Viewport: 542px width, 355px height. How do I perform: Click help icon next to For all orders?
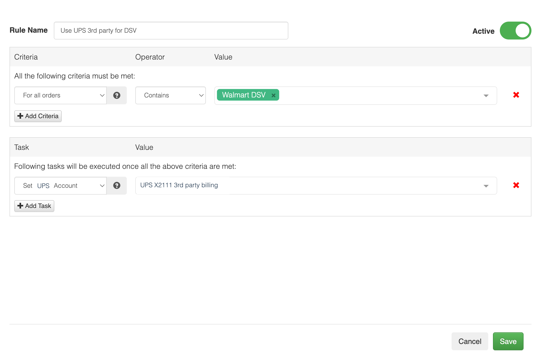click(x=117, y=95)
